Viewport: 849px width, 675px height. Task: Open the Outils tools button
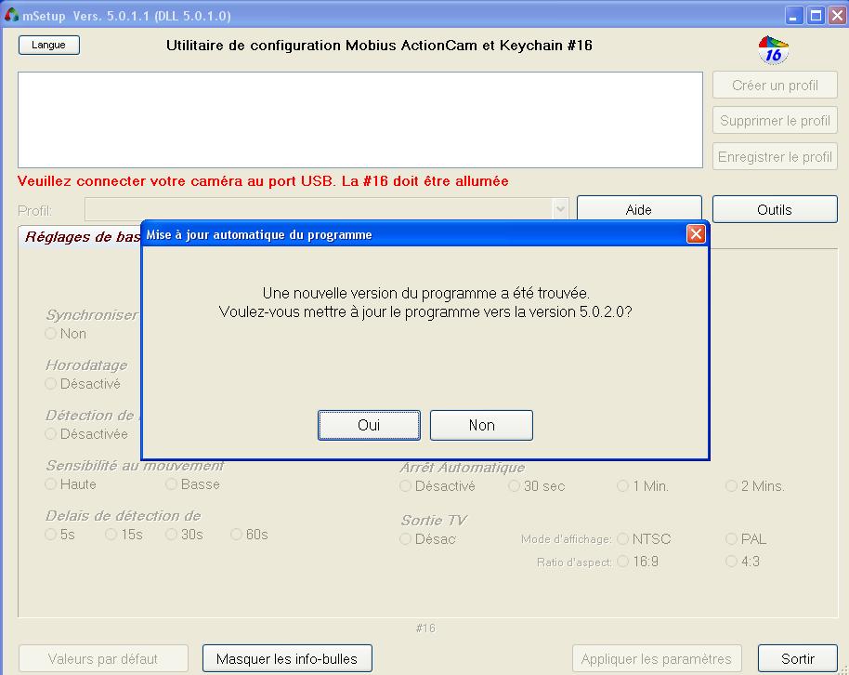point(775,209)
